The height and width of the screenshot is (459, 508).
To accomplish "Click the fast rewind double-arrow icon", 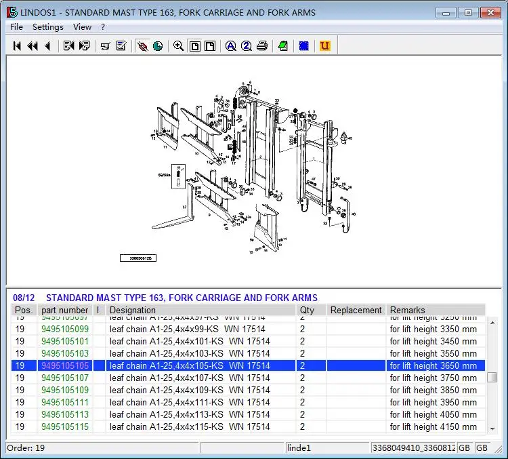I will point(32,46).
